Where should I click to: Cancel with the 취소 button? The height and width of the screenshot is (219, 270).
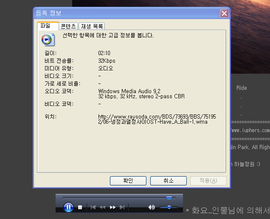click(169, 181)
